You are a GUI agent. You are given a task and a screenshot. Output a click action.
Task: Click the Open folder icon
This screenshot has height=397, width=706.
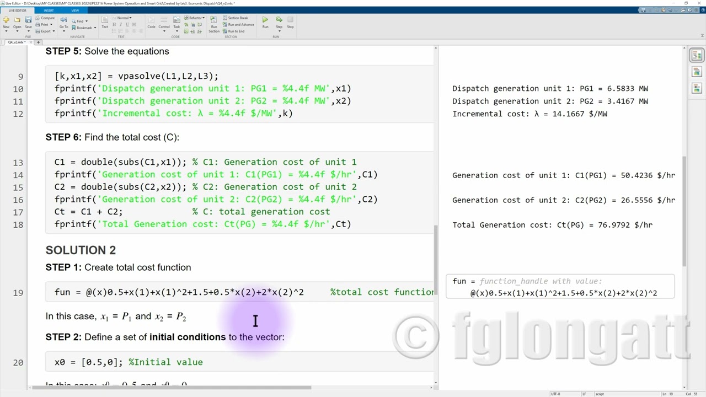[17, 20]
